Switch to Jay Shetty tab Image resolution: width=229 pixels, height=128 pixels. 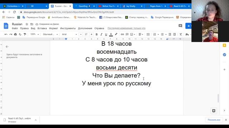pyautogui.click(x=132, y=6)
